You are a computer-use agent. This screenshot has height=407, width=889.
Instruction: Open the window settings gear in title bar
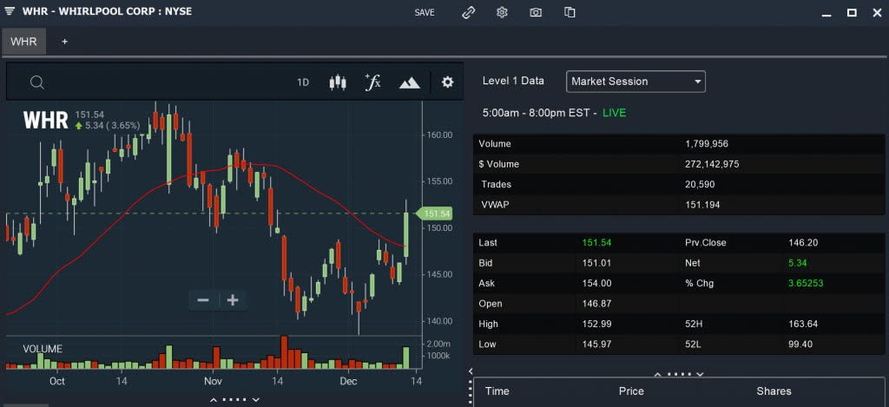(502, 12)
